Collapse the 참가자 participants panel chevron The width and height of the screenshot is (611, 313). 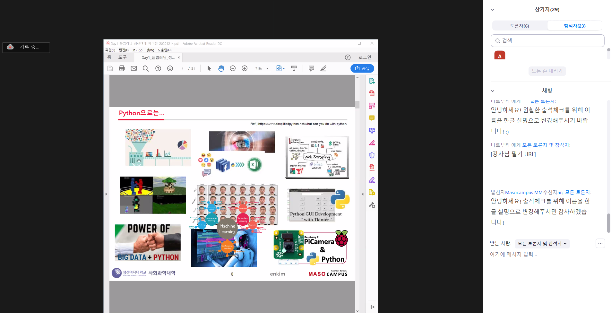coord(493,10)
